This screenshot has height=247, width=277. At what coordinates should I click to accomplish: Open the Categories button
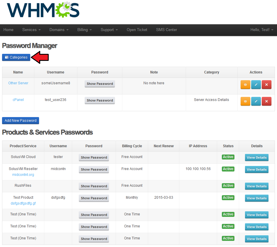click(16, 57)
